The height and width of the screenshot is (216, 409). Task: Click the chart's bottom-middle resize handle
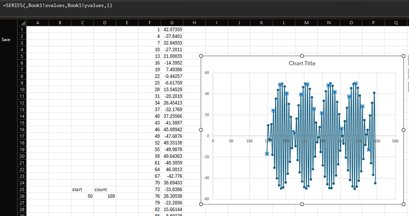pos(302,204)
